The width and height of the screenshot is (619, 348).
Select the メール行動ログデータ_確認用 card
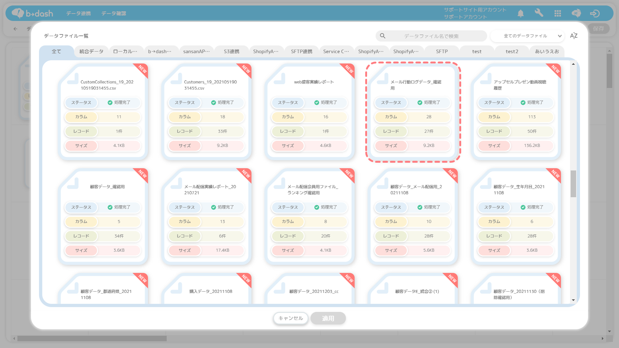pyautogui.click(x=413, y=112)
